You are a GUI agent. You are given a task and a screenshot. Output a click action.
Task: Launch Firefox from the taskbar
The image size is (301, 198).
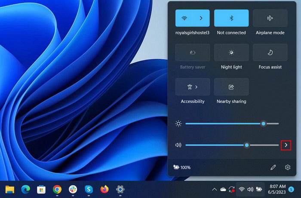[x=104, y=189]
